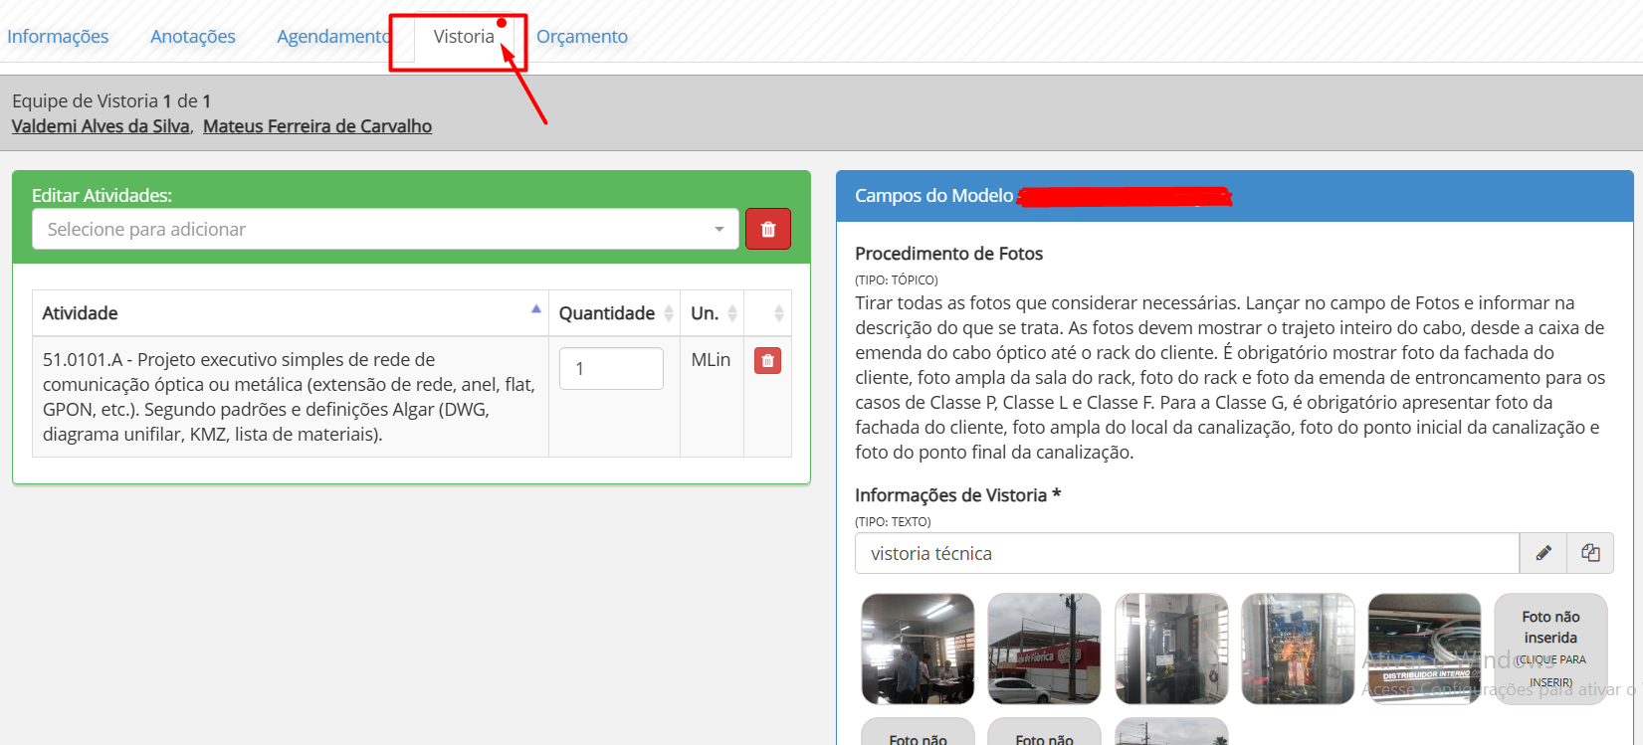Screen dimensions: 1643x745
Task: Delete the 51.0101.A activity row
Action: (767, 361)
